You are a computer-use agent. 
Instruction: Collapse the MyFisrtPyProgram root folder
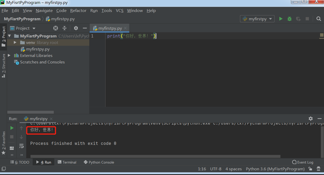(x=10, y=36)
